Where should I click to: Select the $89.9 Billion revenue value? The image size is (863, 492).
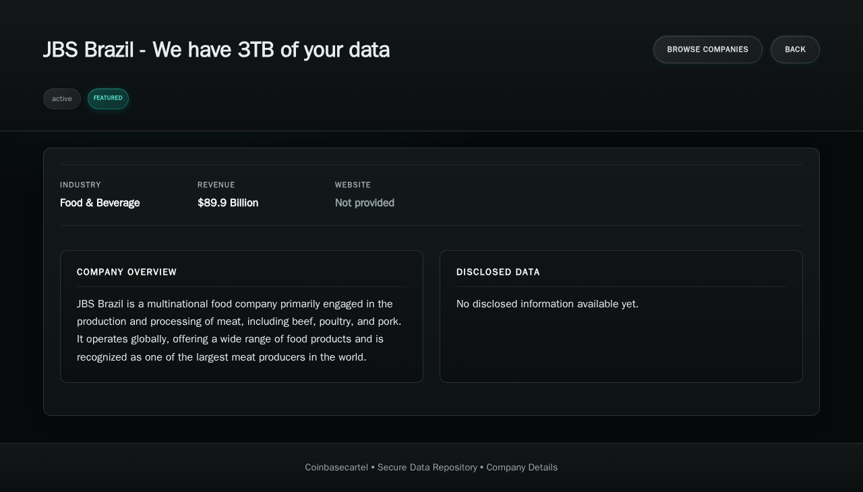point(228,203)
